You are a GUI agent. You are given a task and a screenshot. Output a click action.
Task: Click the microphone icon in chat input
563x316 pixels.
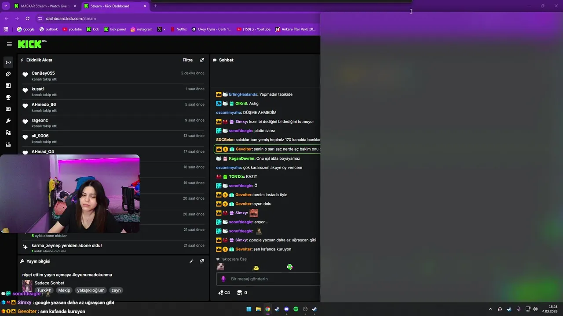point(223,279)
